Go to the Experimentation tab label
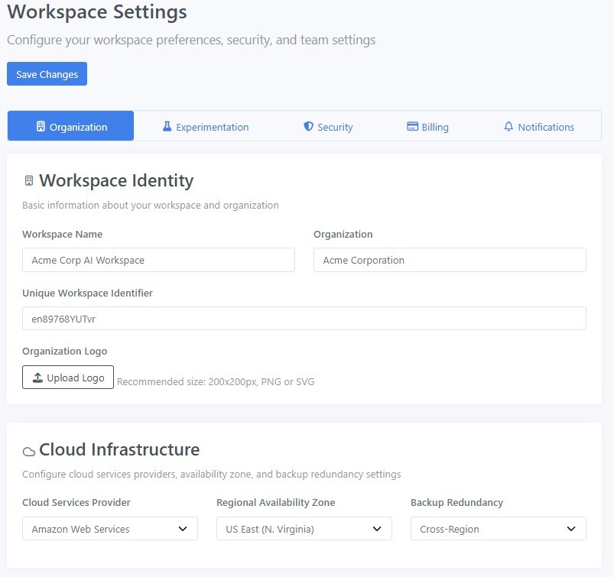This screenshot has height=577, width=614. [x=212, y=128]
